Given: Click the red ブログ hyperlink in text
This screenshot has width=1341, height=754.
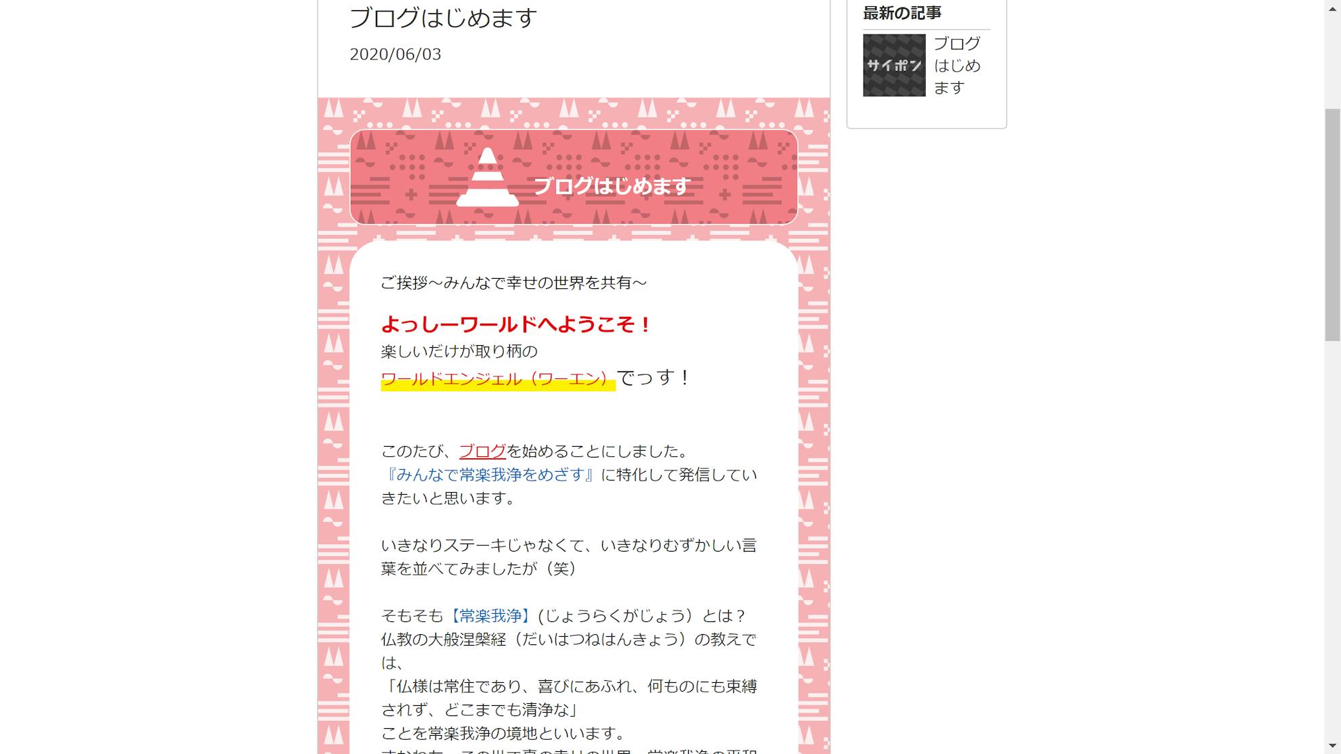Looking at the screenshot, I should coord(482,451).
